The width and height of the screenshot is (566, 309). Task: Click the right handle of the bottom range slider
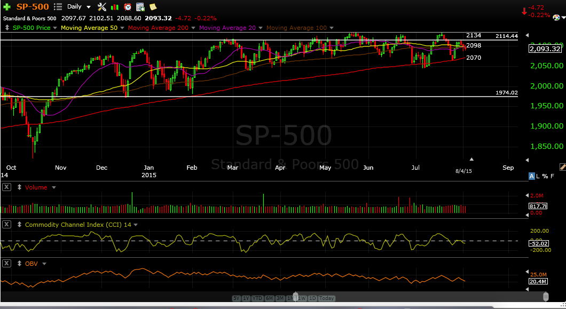tap(546, 297)
